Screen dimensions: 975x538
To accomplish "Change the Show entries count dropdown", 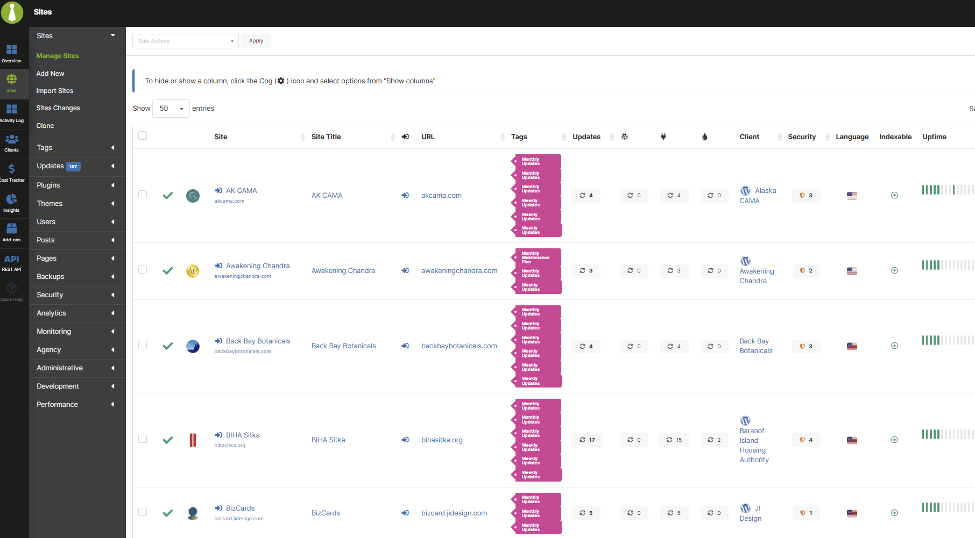I will (171, 109).
